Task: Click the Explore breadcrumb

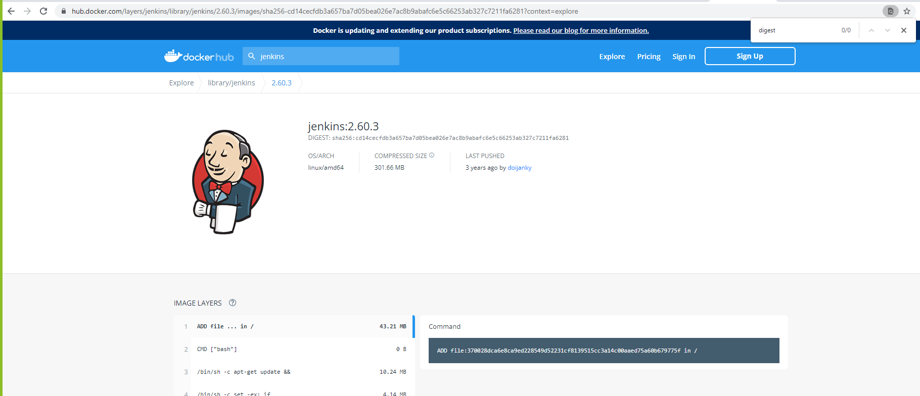Action: pyautogui.click(x=181, y=83)
